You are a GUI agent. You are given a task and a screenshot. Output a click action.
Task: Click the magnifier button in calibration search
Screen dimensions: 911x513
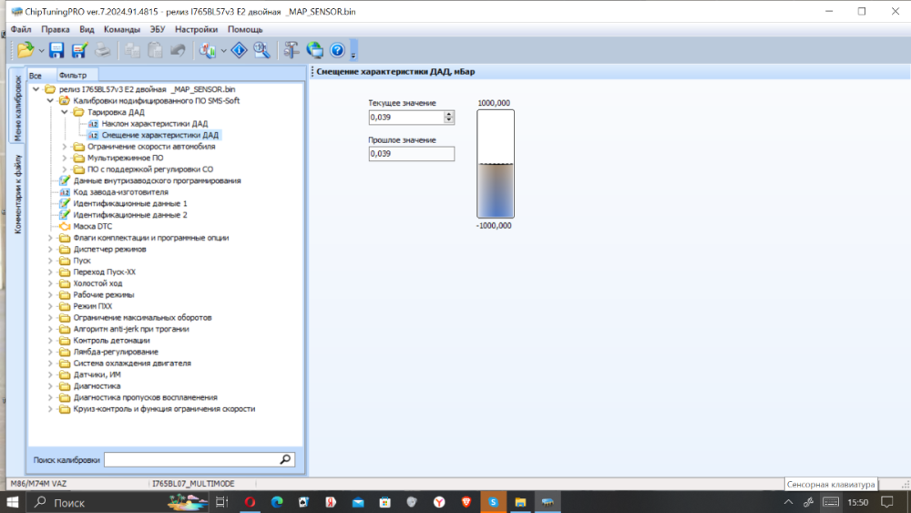285,459
